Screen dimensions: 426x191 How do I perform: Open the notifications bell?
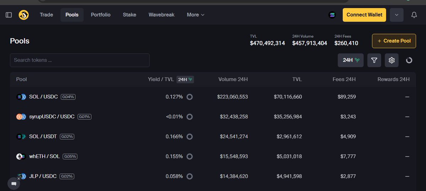(414, 15)
